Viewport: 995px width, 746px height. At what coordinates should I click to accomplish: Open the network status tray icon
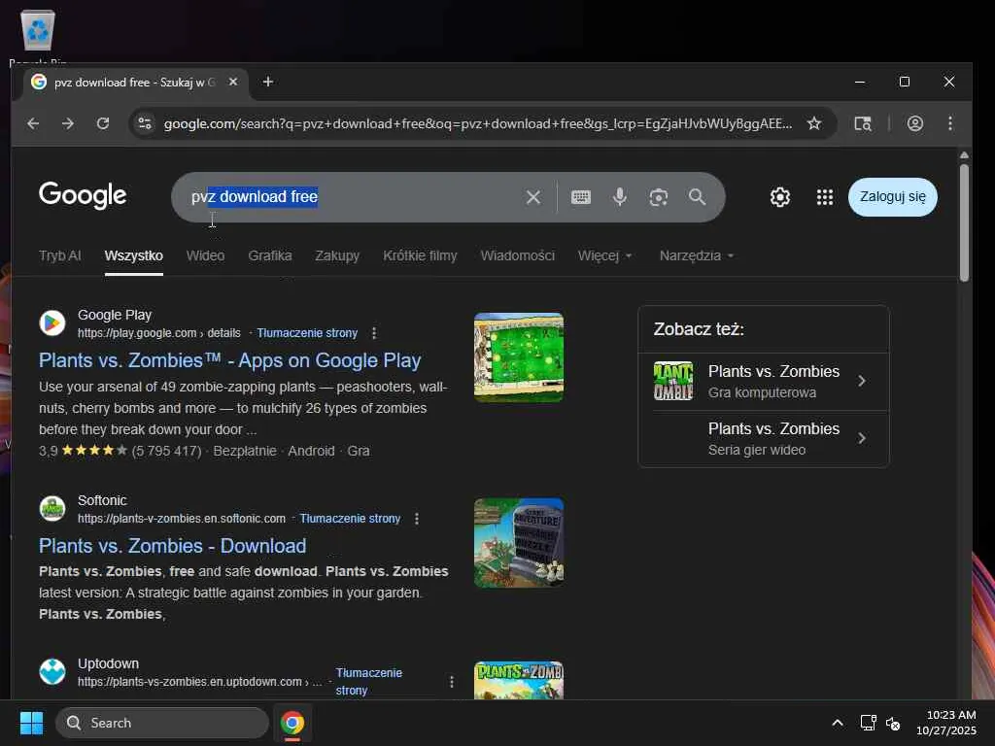868,723
